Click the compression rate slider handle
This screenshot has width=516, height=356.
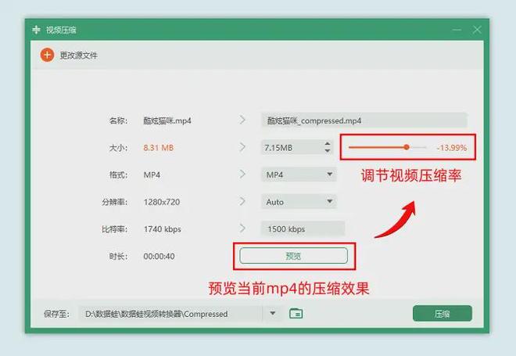(407, 147)
